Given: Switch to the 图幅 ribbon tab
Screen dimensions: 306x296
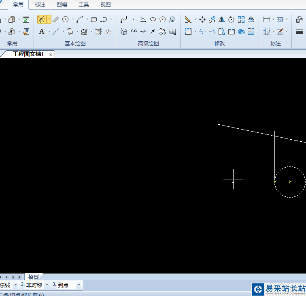Looking at the screenshot, I should tap(62, 4).
